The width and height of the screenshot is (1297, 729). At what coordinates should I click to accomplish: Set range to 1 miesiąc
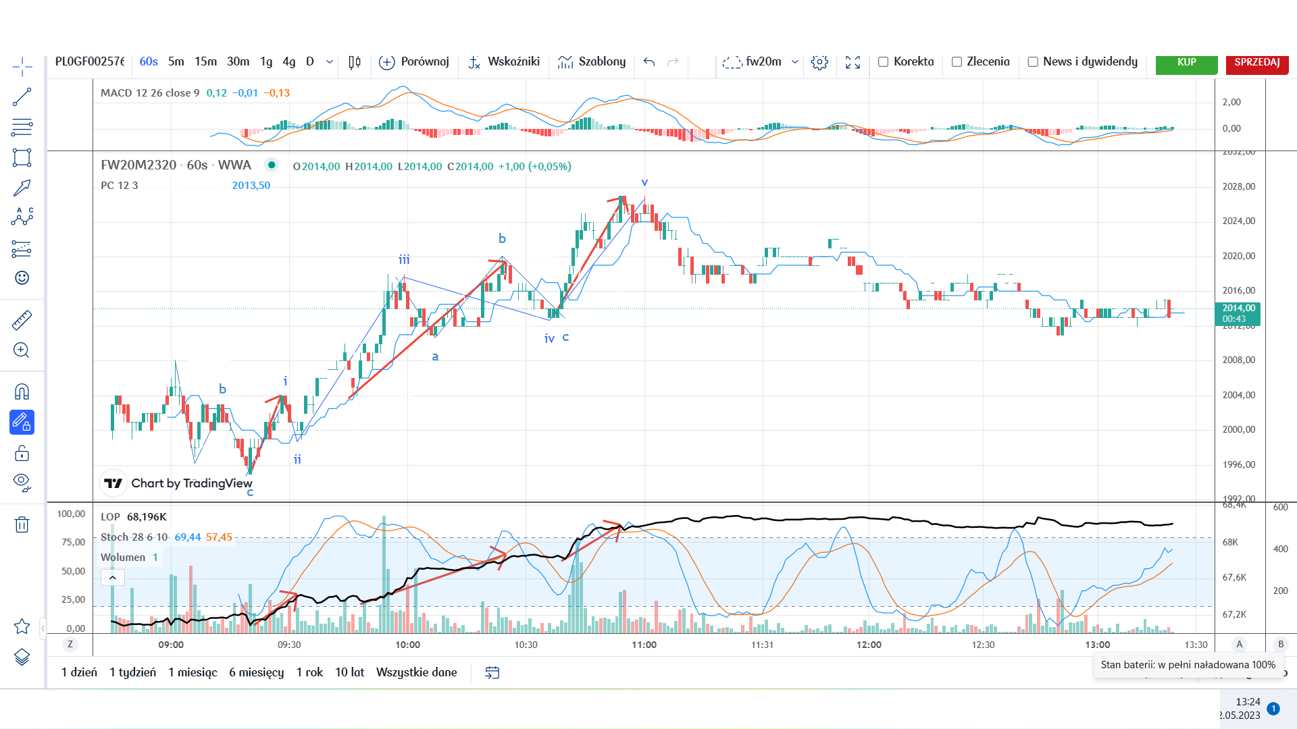coord(193,672)
